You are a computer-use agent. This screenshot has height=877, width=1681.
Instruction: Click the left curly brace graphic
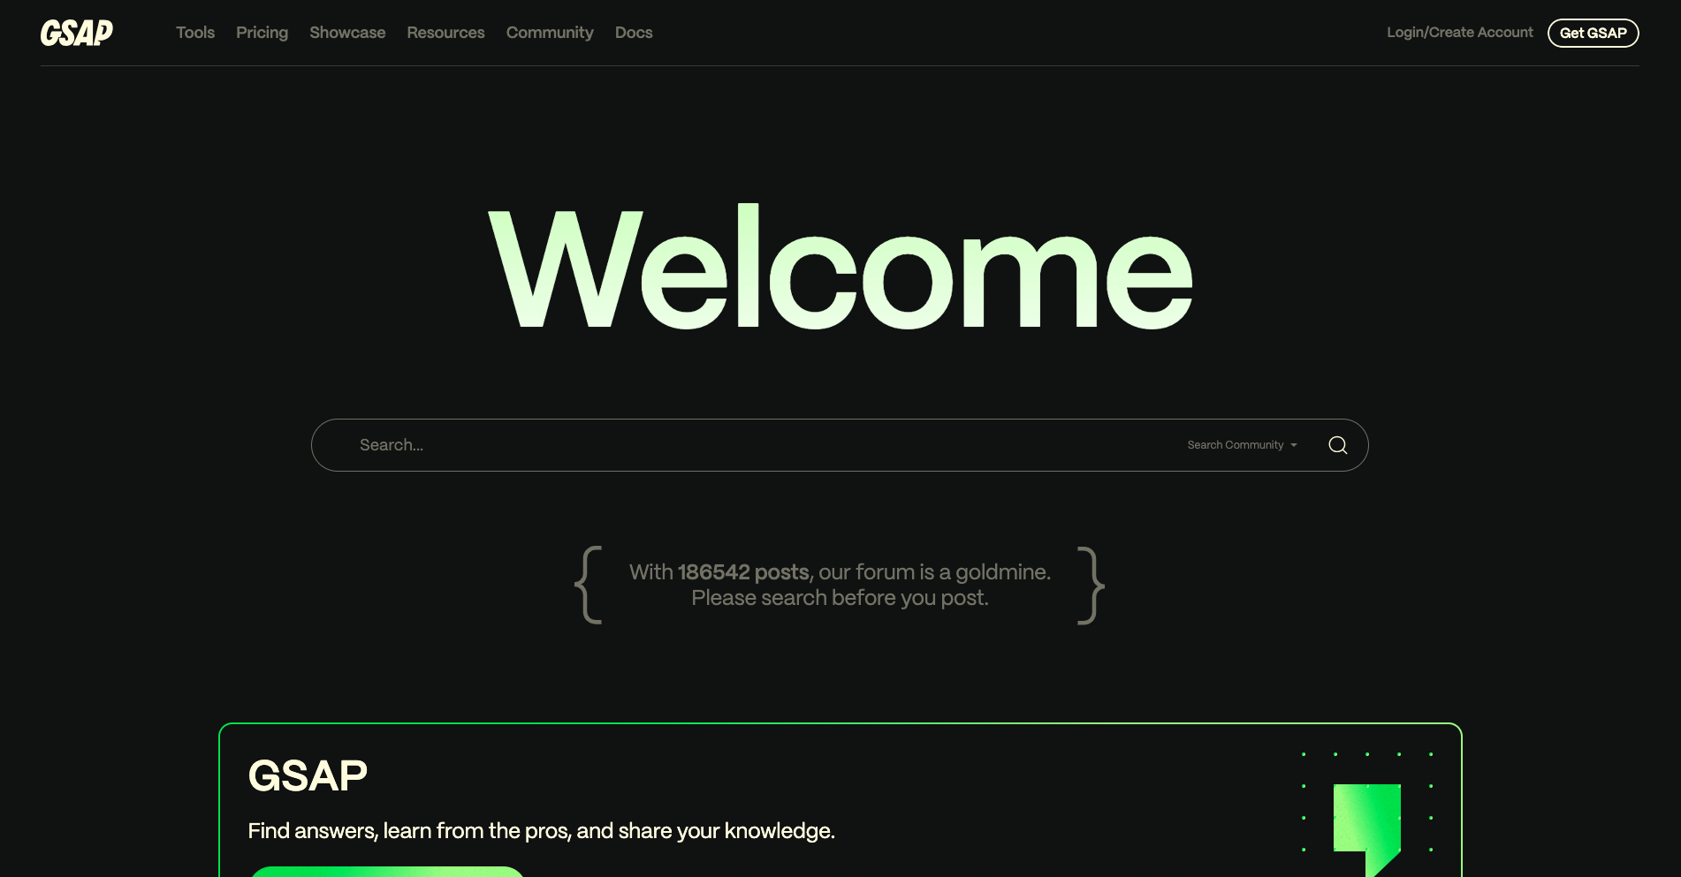(x=589, y=585)
